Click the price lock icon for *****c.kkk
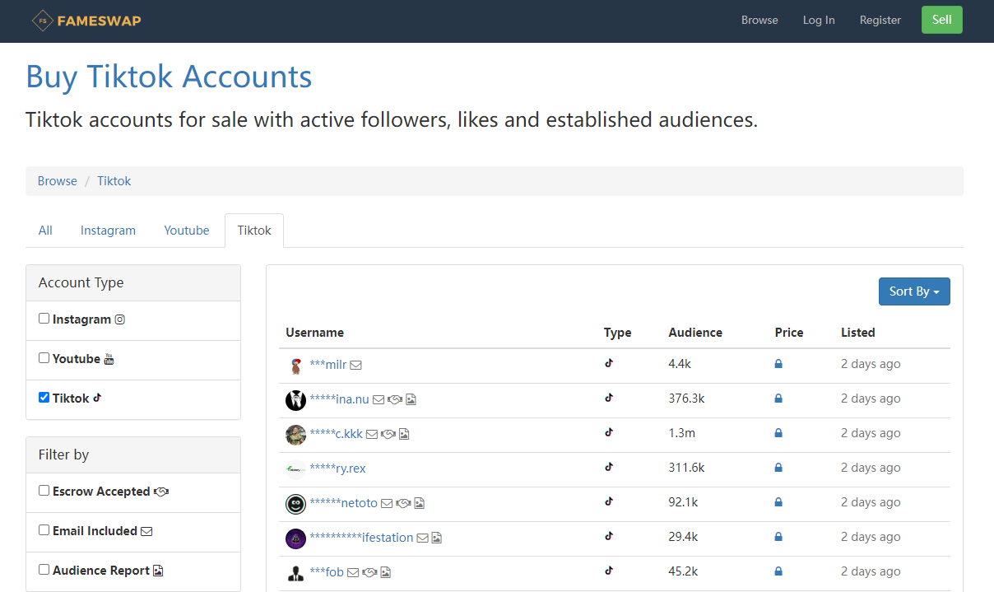The width and height of the screenshot is (994, 592). (778, 433)
